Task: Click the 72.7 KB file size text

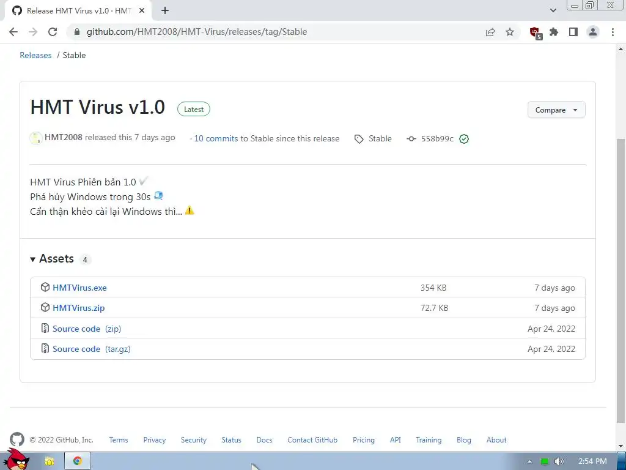Action: click(x=435, y=308)
